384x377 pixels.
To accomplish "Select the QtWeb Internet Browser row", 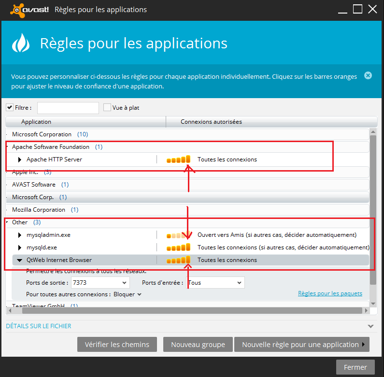I will [x=190, y=260].
